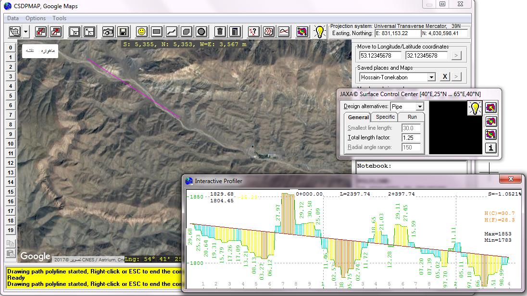Click number 19 button in left strip
Viewport: 527px width, 296px height.
pos(11,230)
